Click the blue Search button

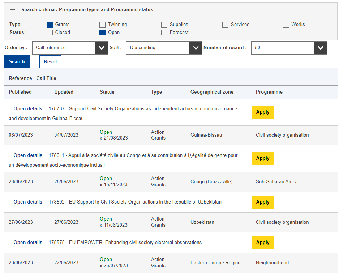[17, 62]
